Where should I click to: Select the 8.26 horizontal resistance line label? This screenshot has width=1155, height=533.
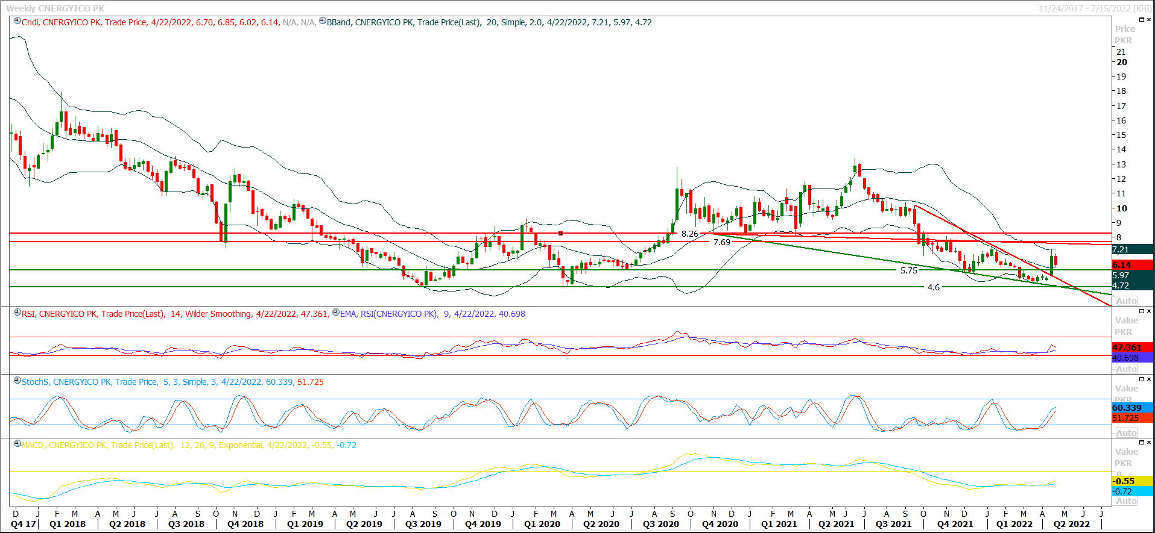pos(689,234)
